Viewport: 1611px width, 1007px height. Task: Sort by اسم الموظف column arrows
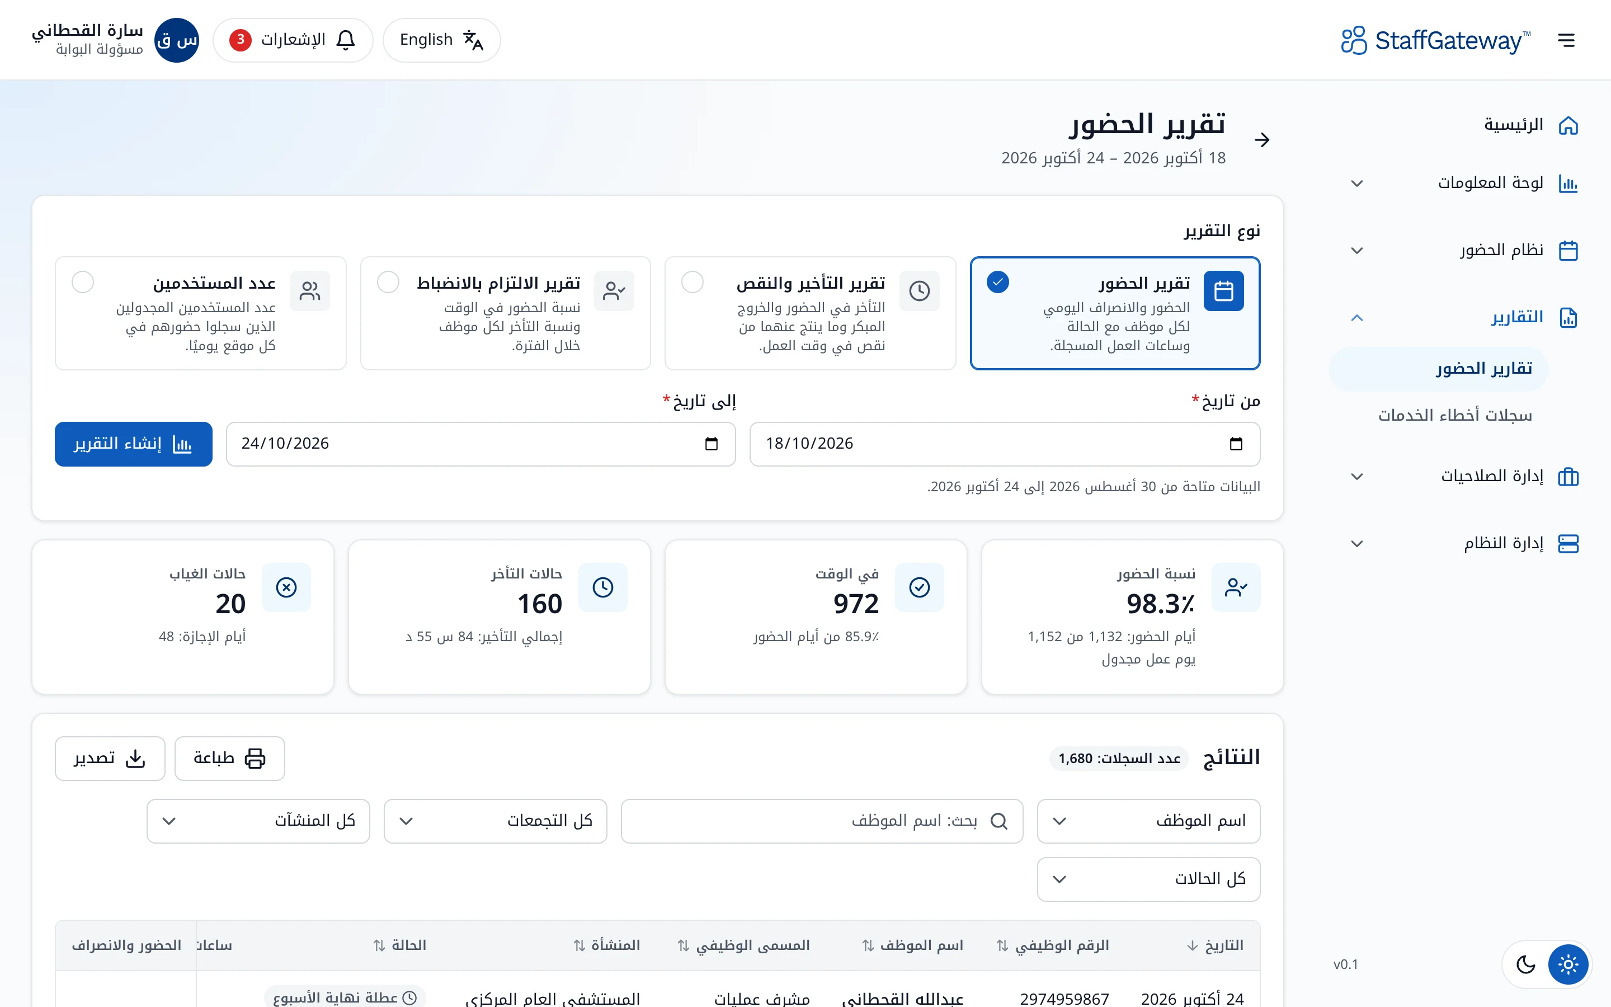[868, 945]
